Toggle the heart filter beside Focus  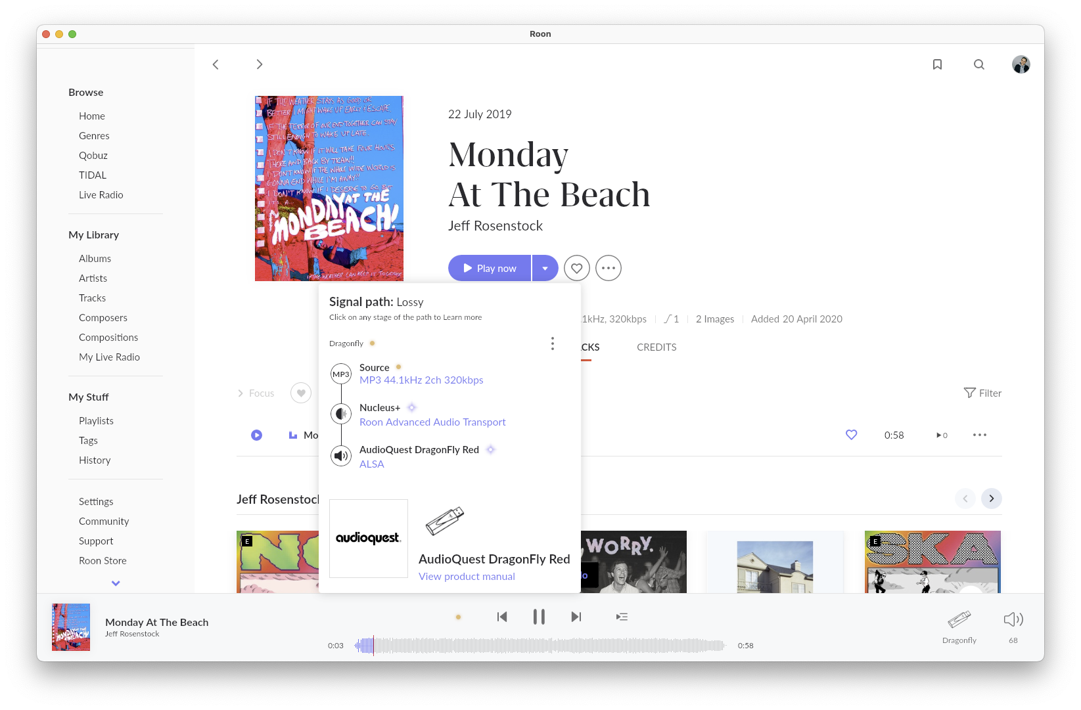301,393
